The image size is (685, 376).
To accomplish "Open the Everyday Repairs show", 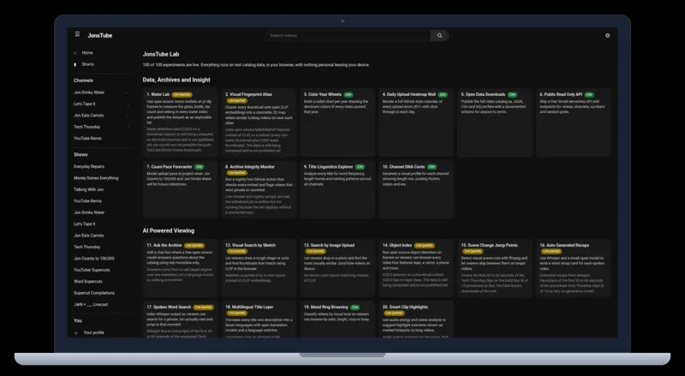I will 89,166.
